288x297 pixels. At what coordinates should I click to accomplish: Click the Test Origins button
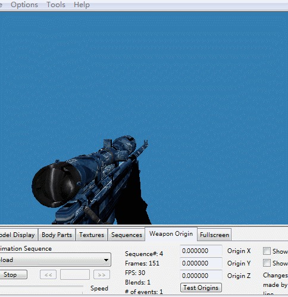pos(201,287)
